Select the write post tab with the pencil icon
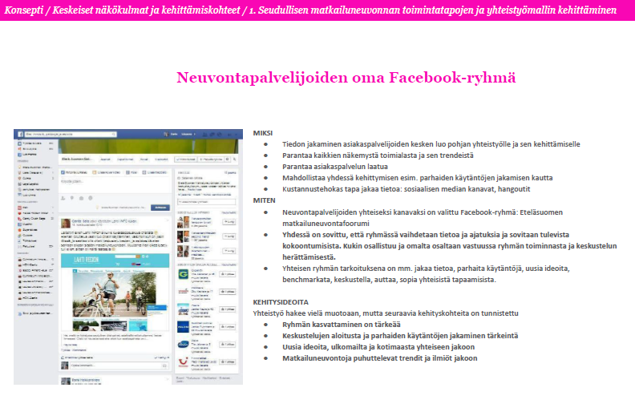 [x=74, y=172]
